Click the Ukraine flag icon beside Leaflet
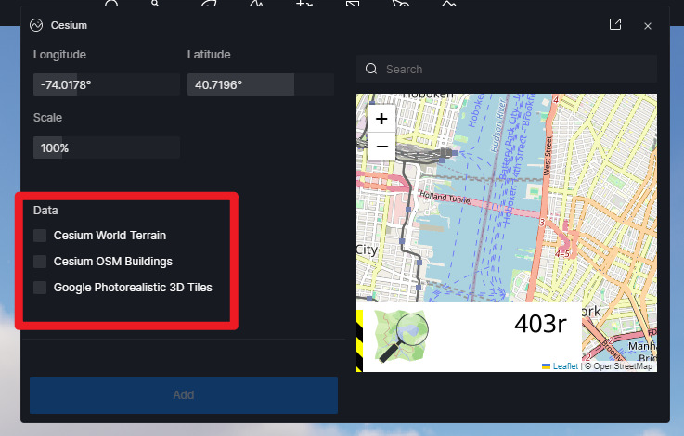The image size is (684, 436). pos(547,366)
